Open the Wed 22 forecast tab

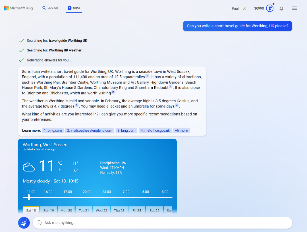[101, 210]
